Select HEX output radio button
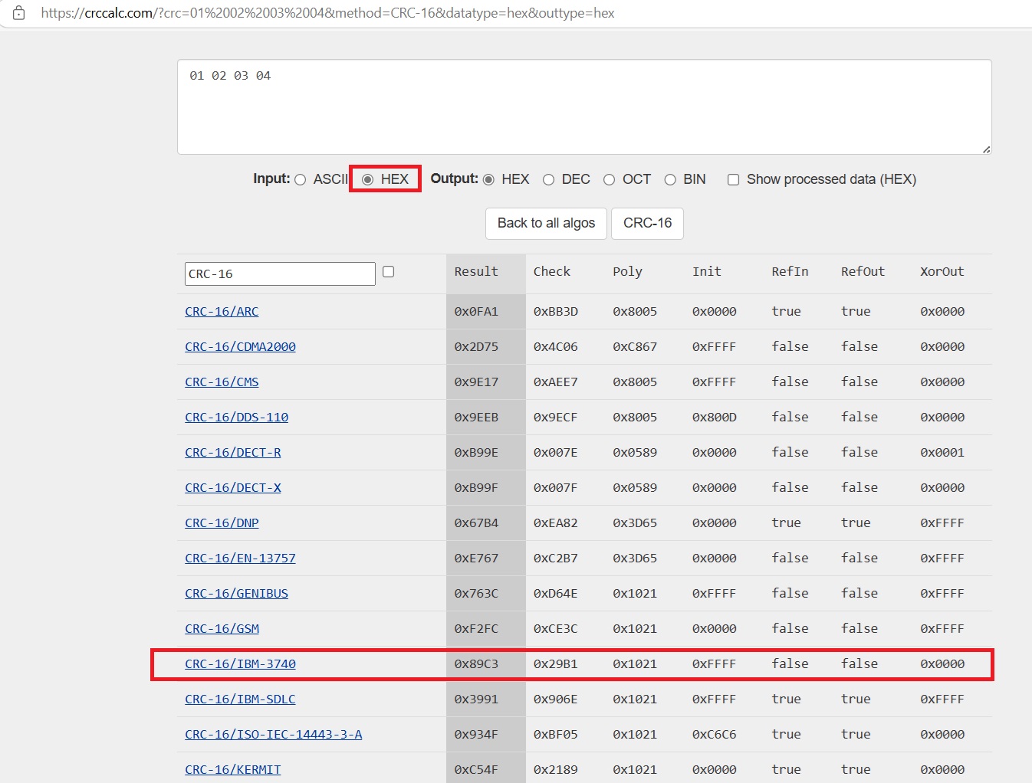Screen dimensions: 1032x783 pyautogui.click(x=488, y=179)
